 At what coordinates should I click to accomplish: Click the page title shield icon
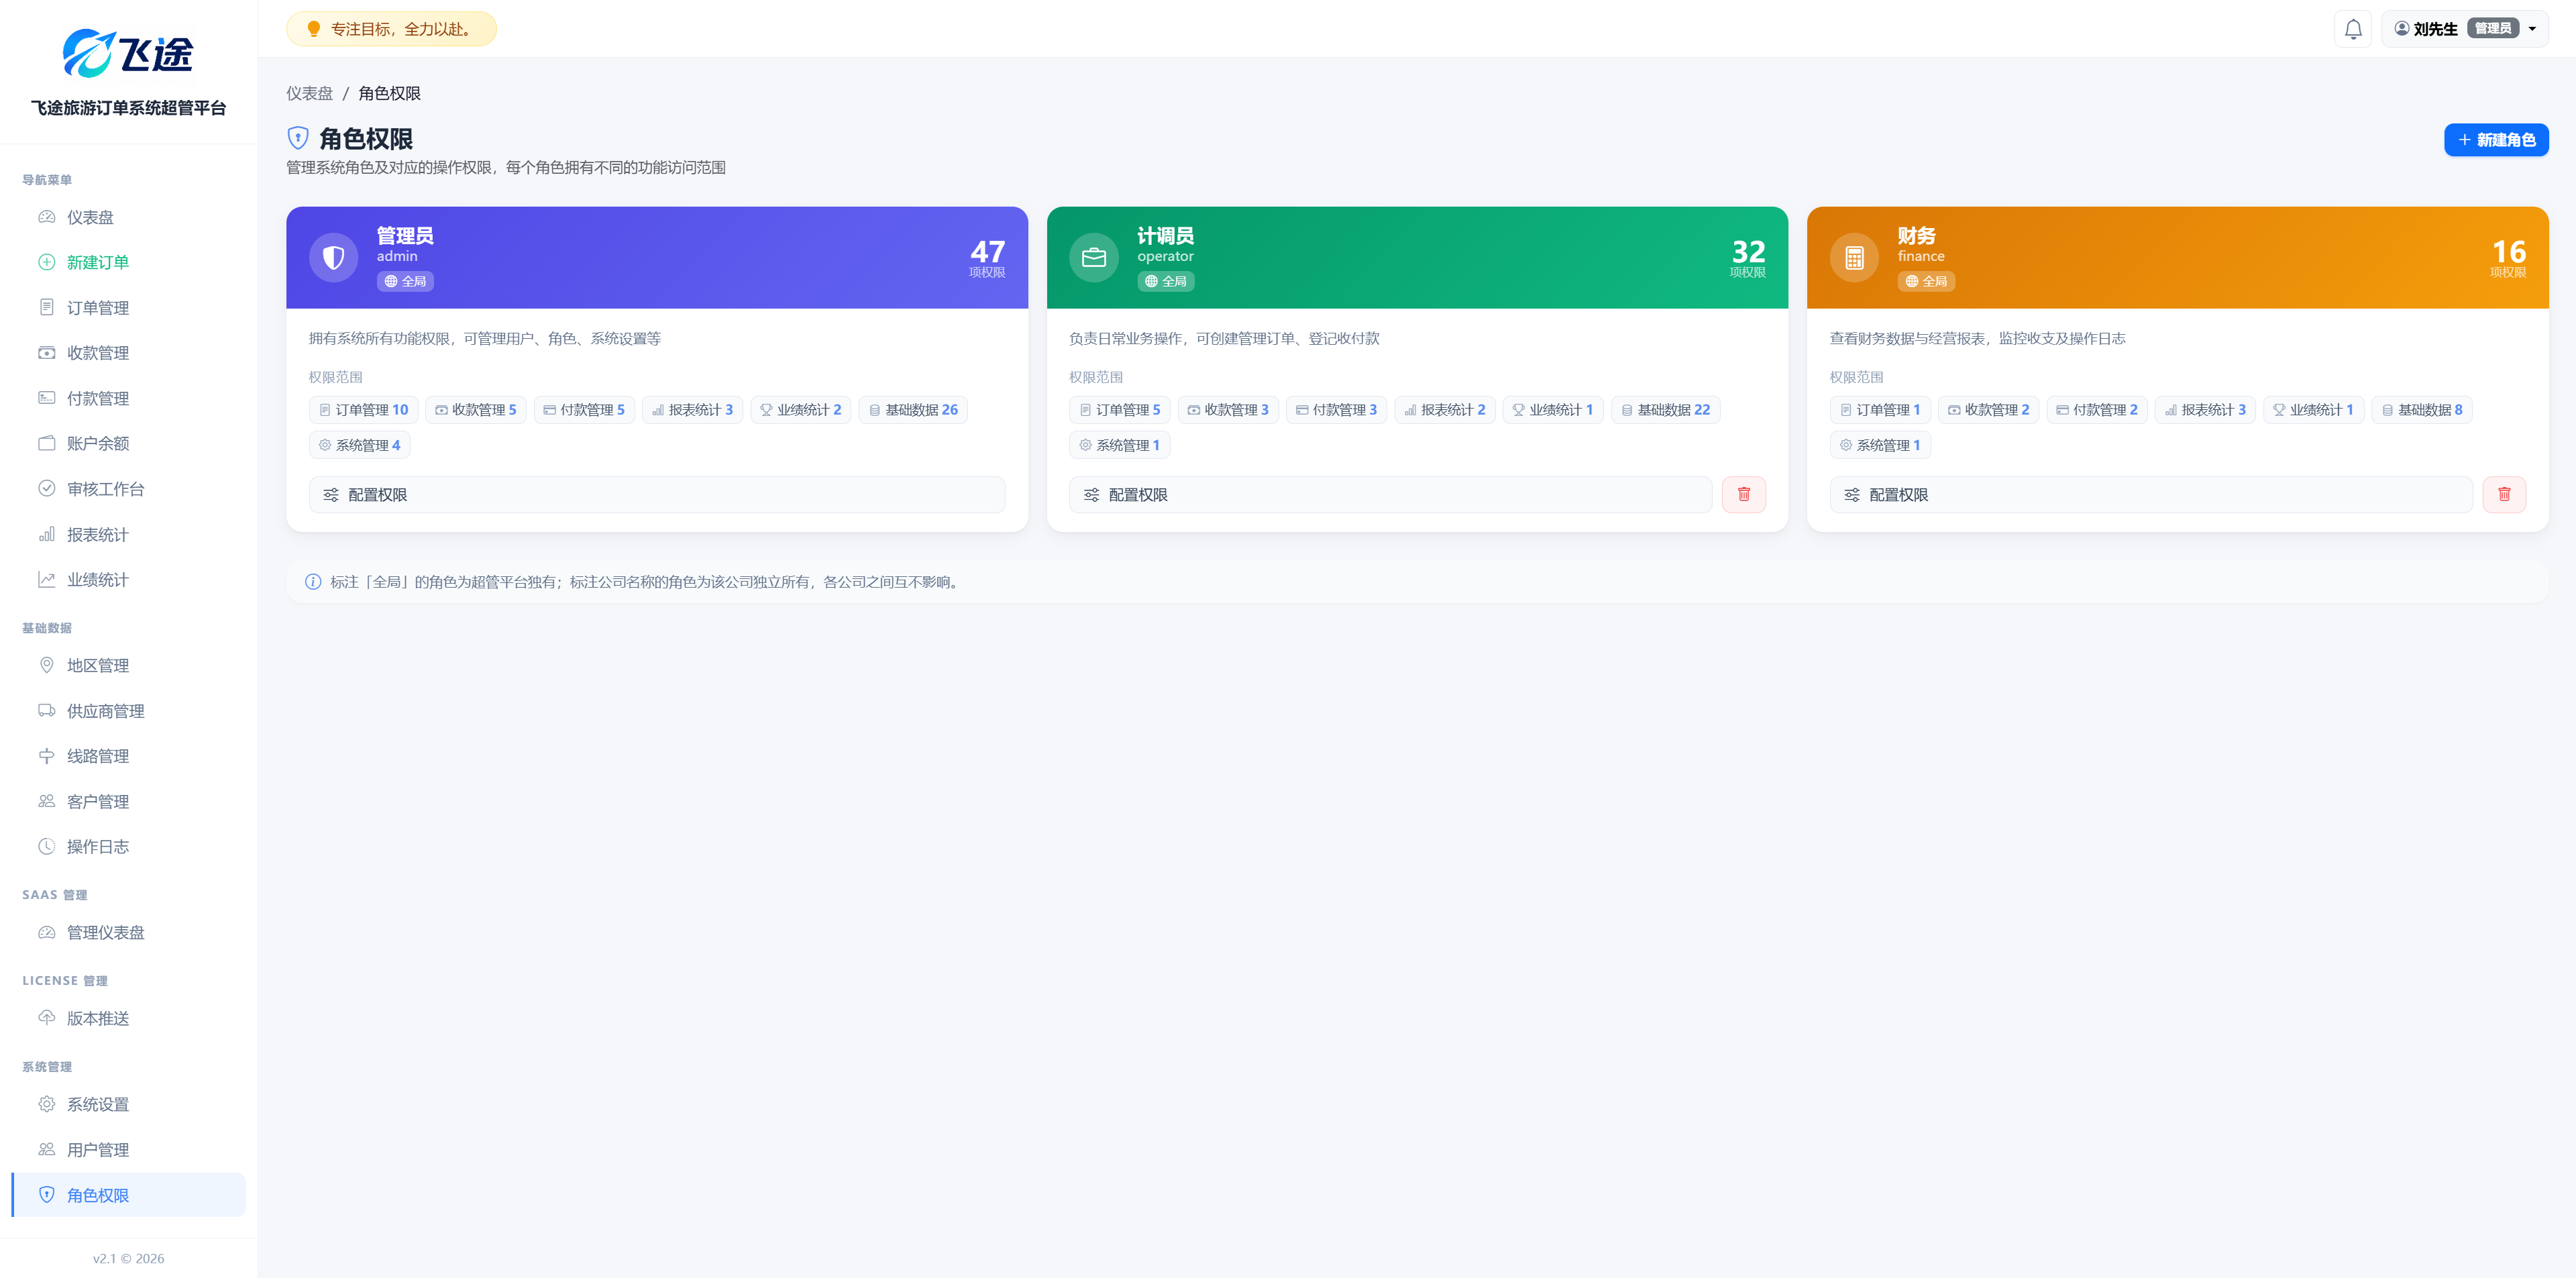point(298,138)
